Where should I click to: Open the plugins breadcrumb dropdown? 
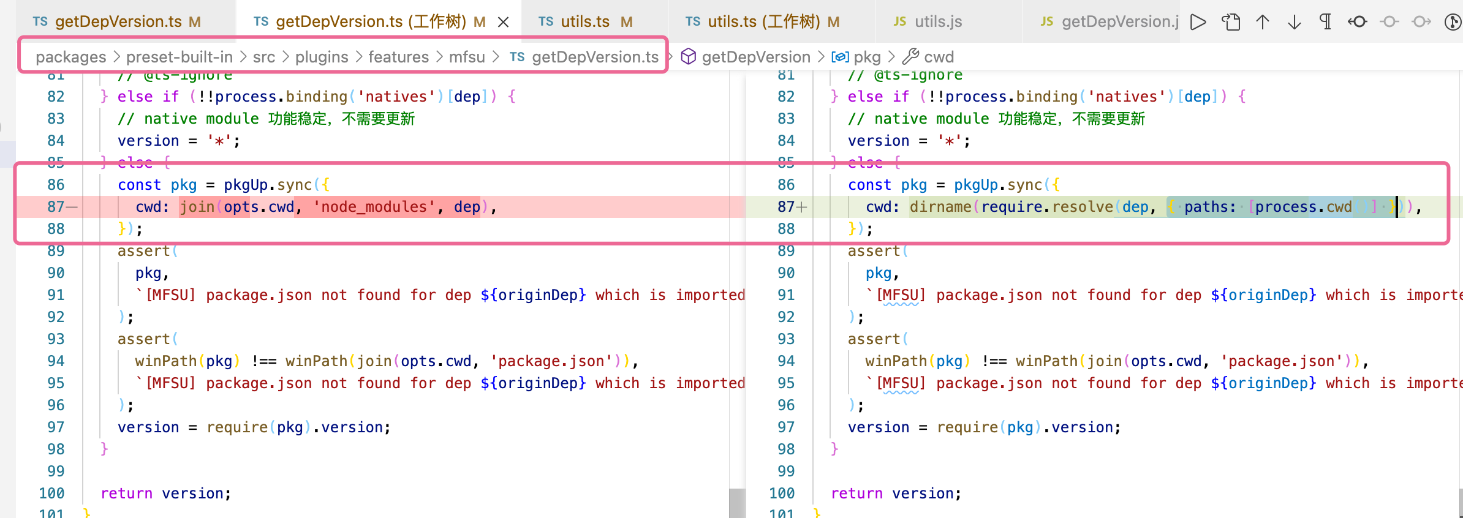pyautogui.click(x=322, y=57)
